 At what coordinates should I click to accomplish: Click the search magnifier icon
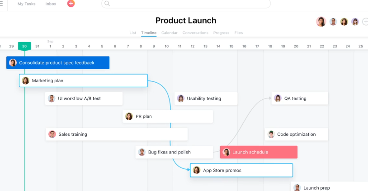point(107,4)
